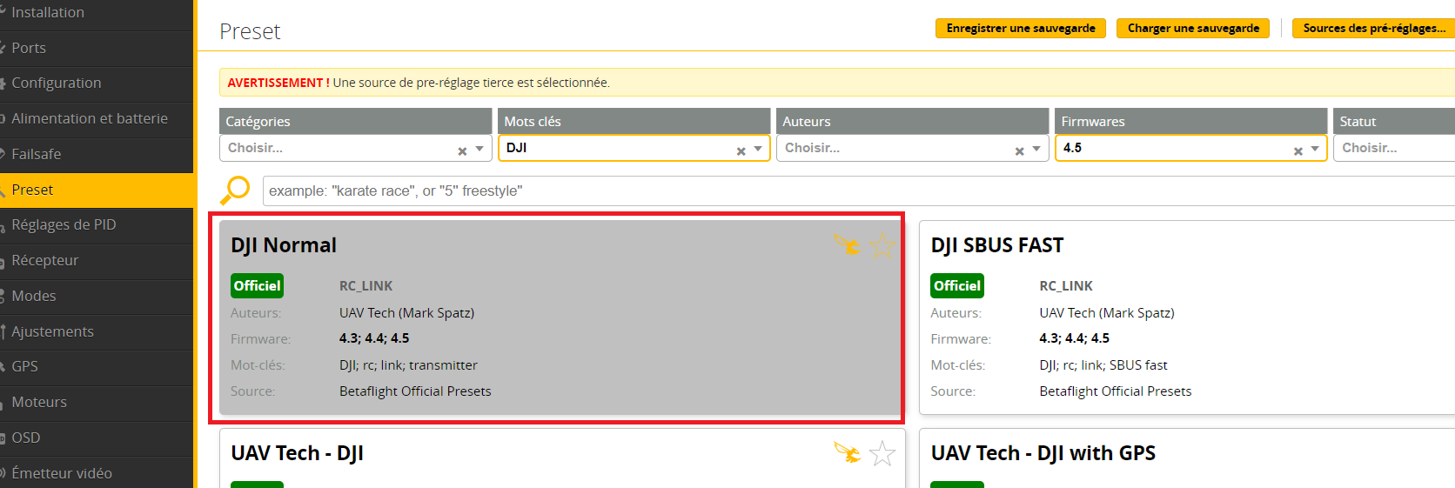Star the DJI Normal preset as favorite
Viewport: 1455px width, 488px height.
point(882,245)
